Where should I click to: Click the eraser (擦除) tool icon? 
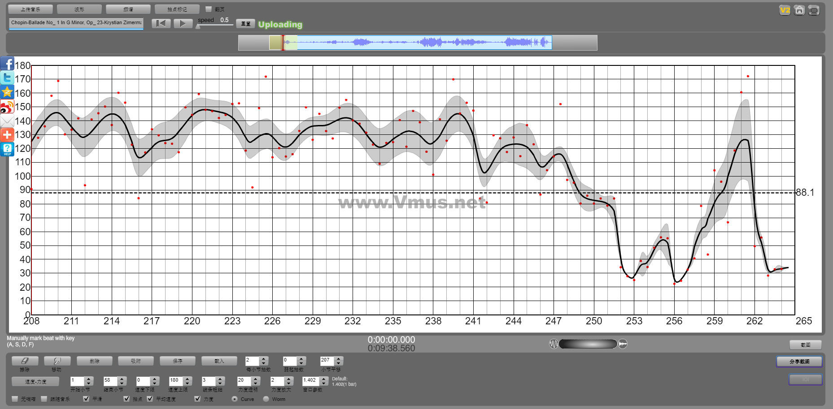[25, 361]
